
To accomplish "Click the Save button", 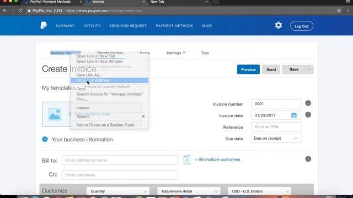I will [x=294, y=70].
